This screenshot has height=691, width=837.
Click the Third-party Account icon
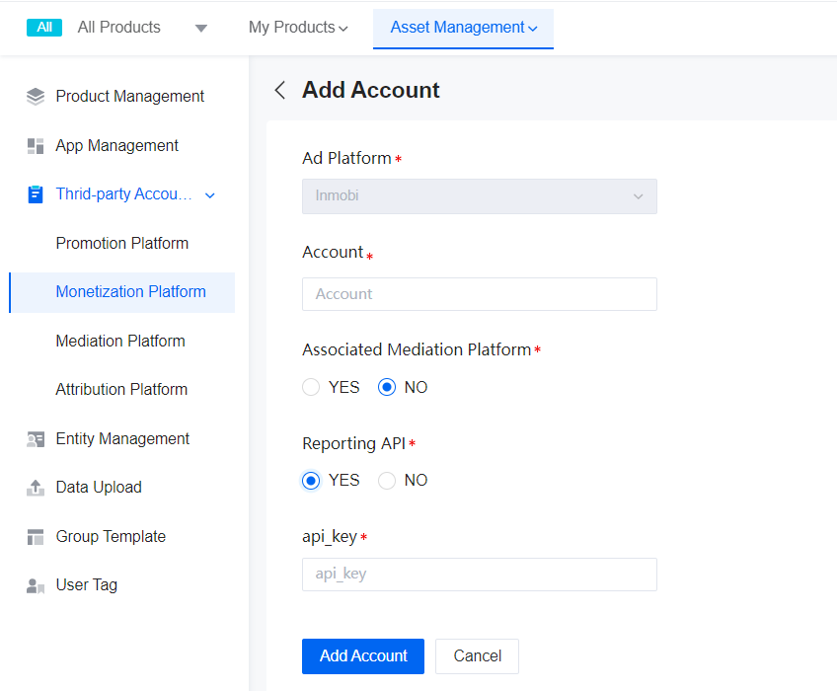(35, 194)
